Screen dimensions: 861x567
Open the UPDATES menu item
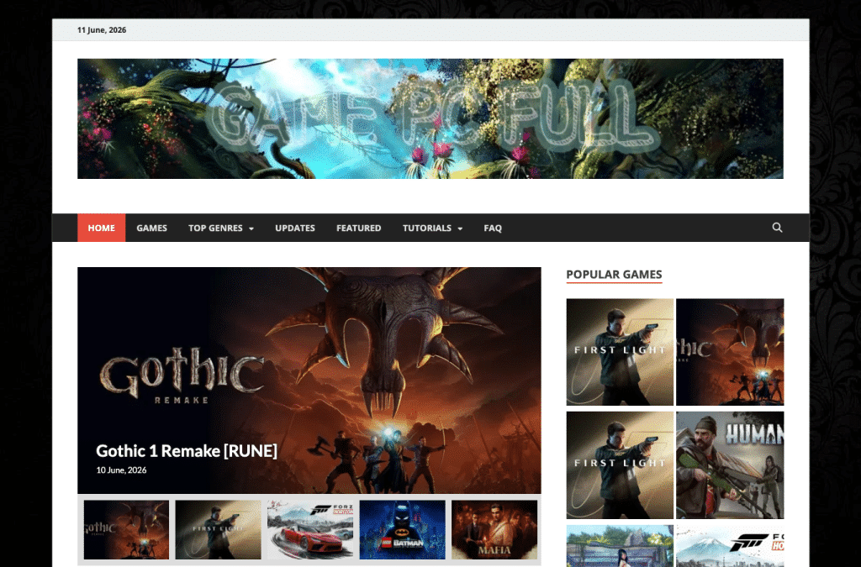pos(295,228)
